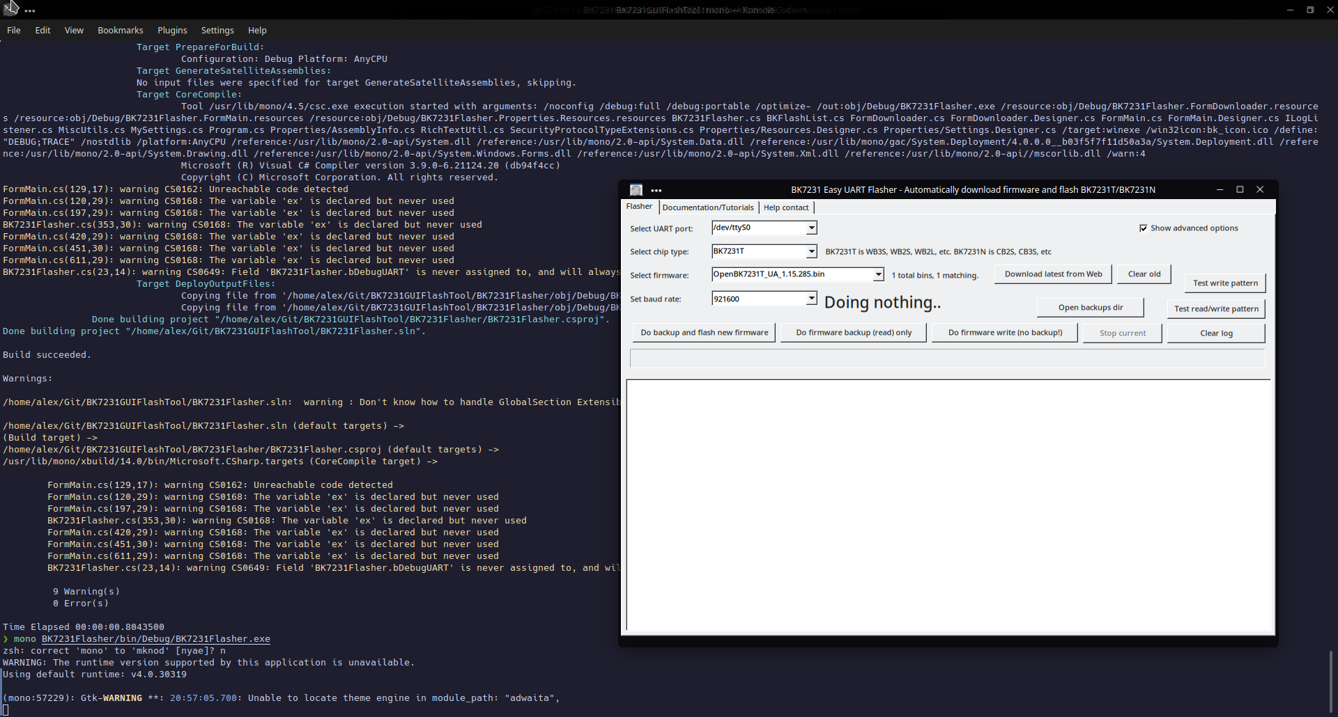Click the Konsole window menu icon
This screenshot has height=717, width=1338.
pos(10,9)
